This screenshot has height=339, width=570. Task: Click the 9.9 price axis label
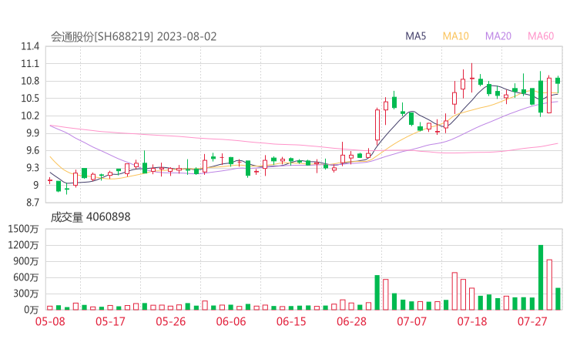click(x=32, y=133)
